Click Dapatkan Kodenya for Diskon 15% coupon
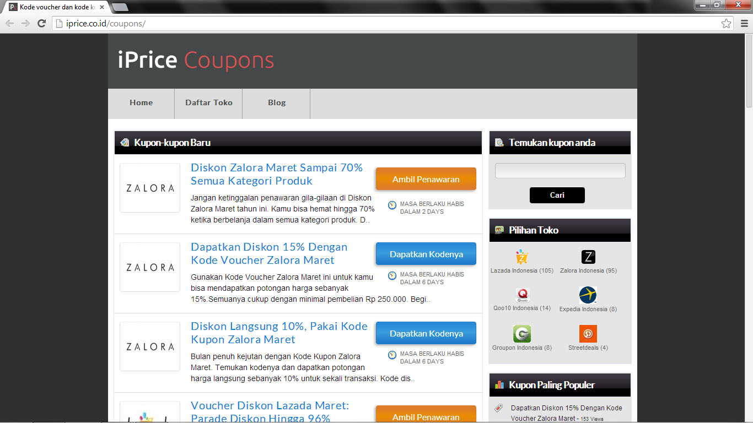The width and height of the screenshot is (753, 423). (x=426, y=254)
